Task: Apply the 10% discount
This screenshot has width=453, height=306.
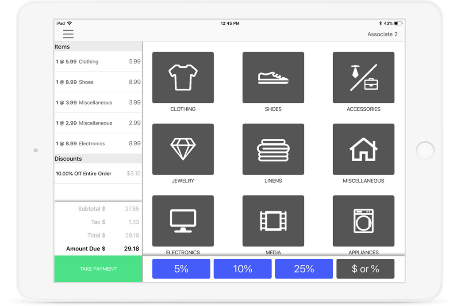Action: (x=242, y=268)
